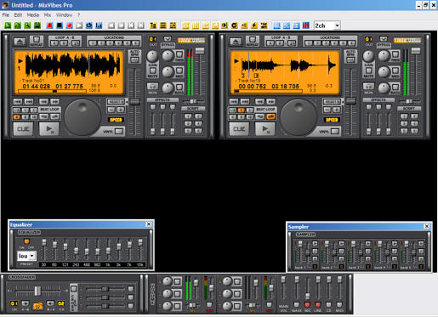Click the CUE button on left deck
Image resolution: width=438 pixels, height=317 pixels.
[x=23, y=129]
